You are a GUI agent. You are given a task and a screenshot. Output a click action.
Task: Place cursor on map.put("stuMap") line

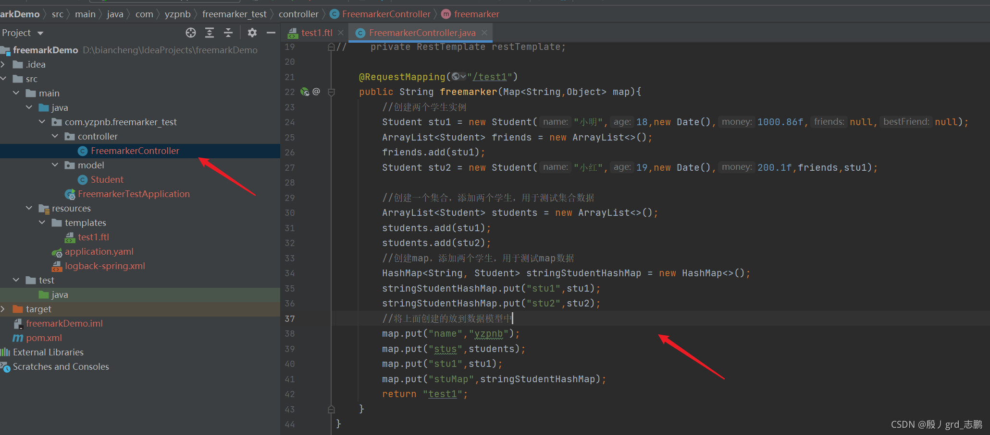point(494,379)
